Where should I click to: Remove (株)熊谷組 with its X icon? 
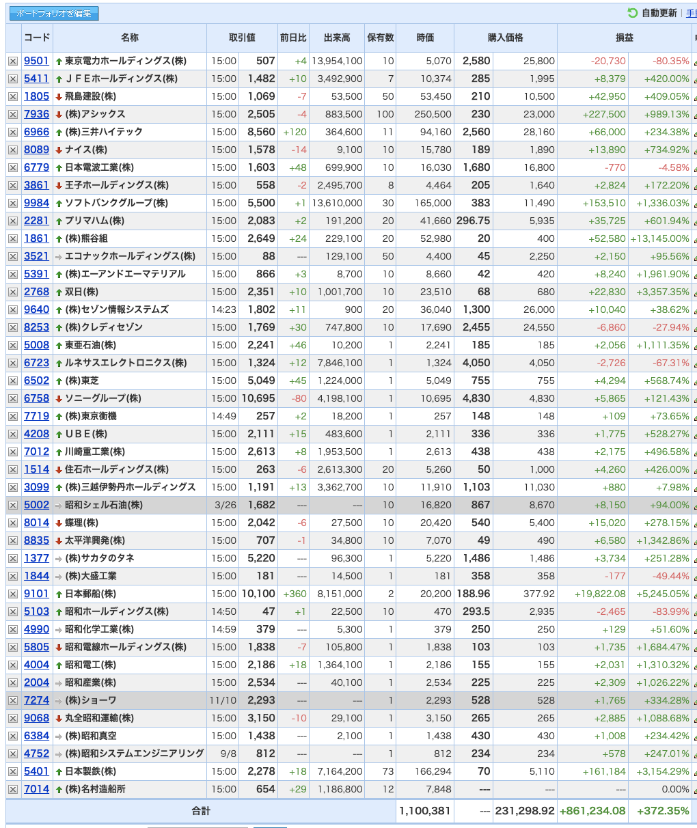tap(13, 238)
